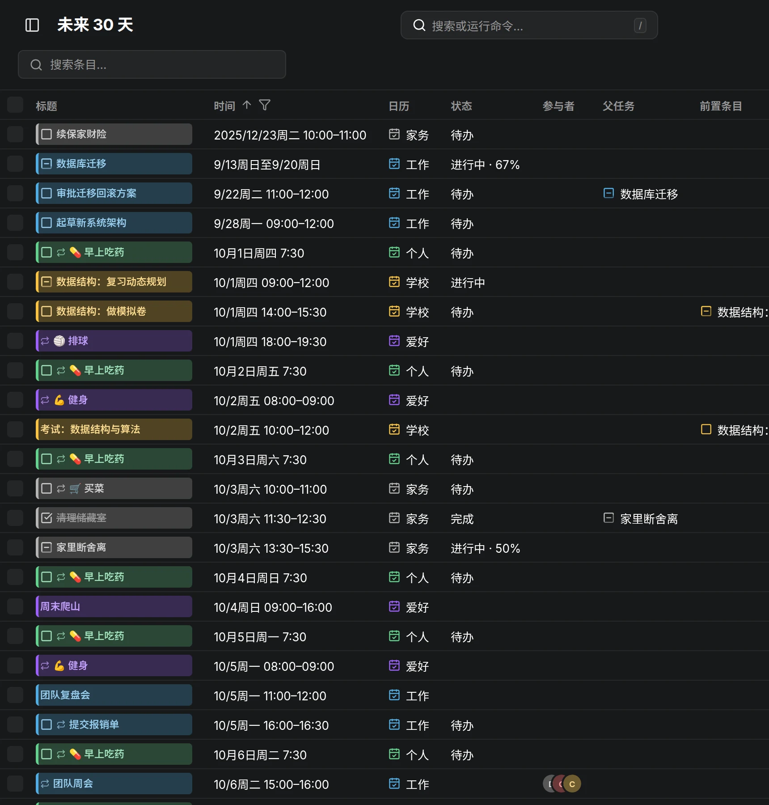Open the time column filter icon

coord(265,105)
